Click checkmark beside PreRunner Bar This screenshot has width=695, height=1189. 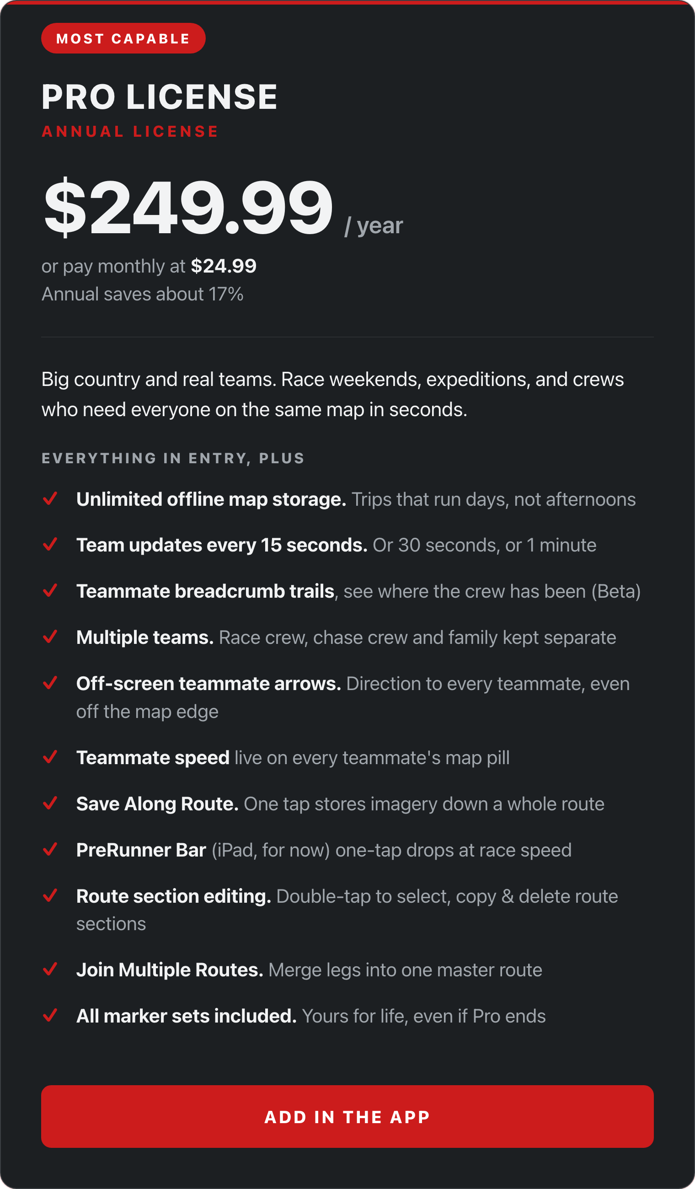pos(50,849)
